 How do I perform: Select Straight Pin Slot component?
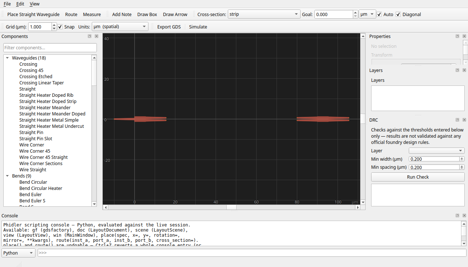pyautogui.click(x=35, y=139)
